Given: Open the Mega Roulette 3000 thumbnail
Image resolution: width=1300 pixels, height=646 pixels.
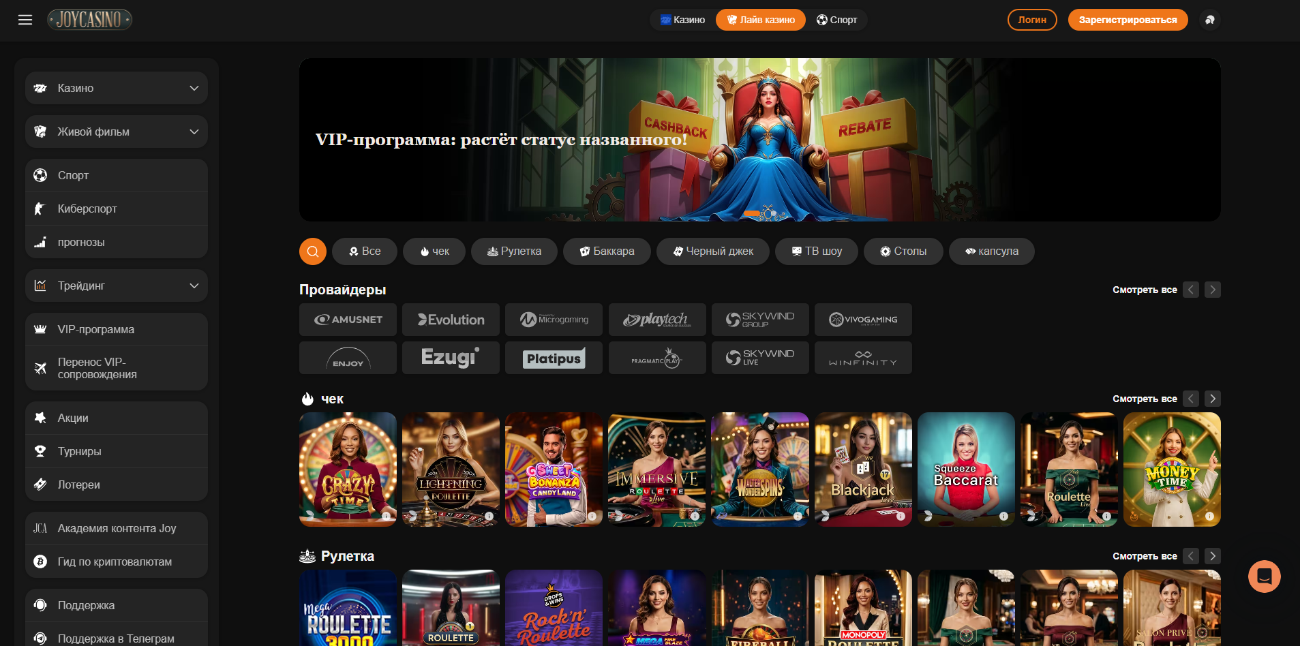Looking at the screenshot, I should click(x=348, y=608).
